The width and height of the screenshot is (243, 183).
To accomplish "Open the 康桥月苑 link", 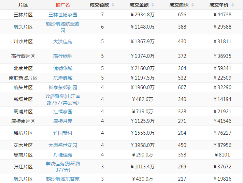I will pos(63,121).
